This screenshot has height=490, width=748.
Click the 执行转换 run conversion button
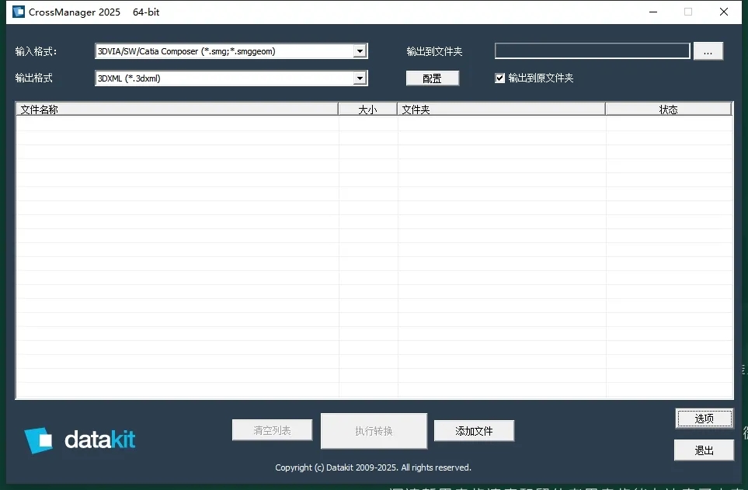[374, 431]
